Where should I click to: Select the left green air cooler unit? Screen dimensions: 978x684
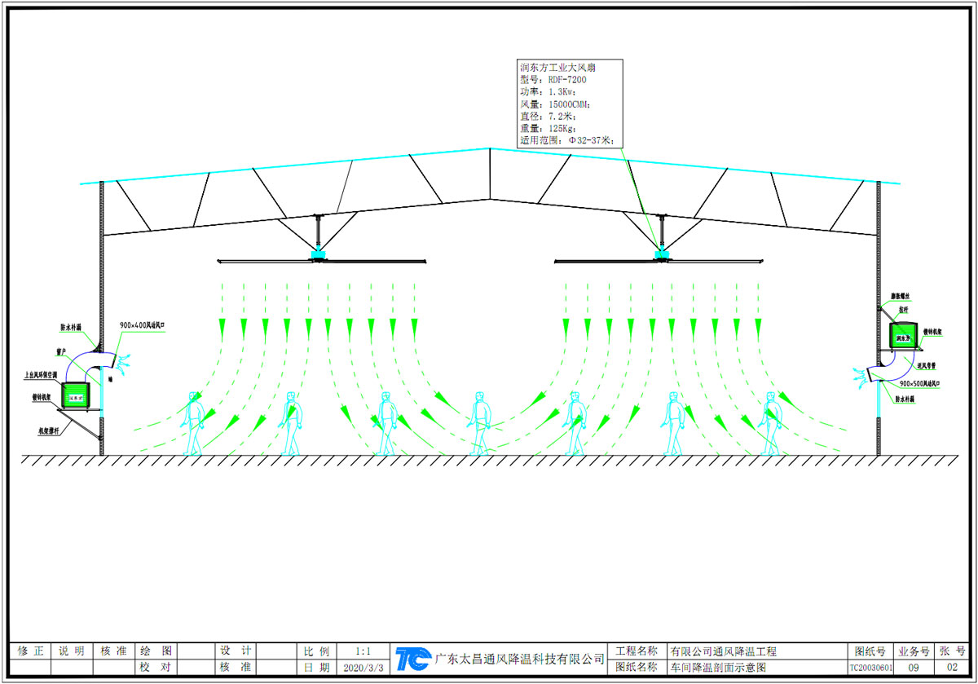77,397
